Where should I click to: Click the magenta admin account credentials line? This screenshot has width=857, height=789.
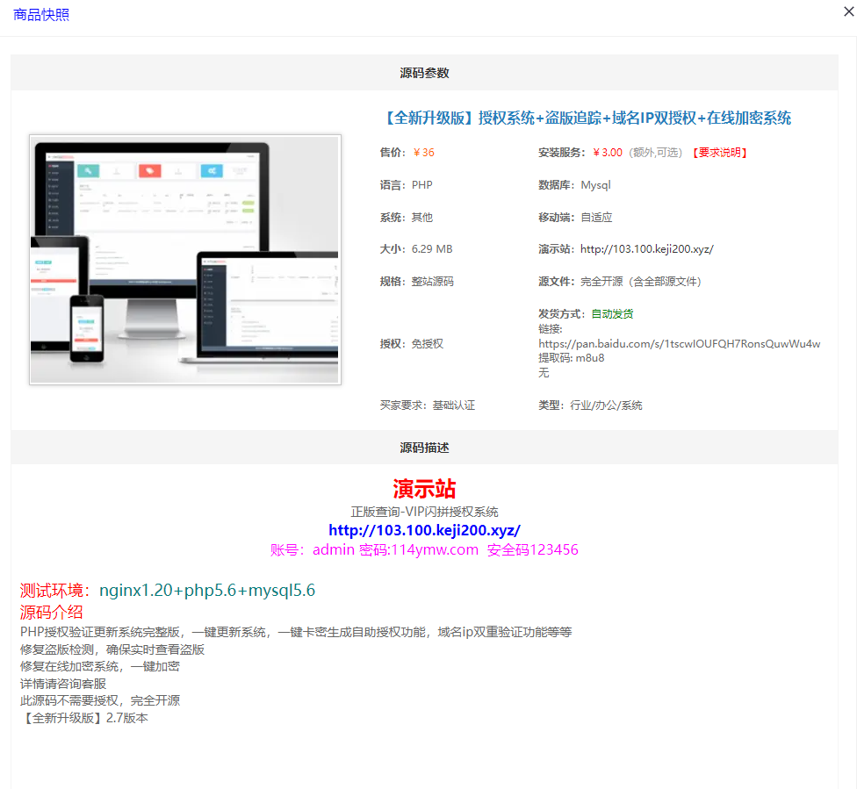pyautogui.click(x=424, y=549)
